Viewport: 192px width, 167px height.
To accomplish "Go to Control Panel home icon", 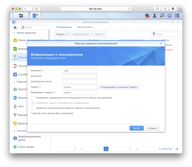I will point(15,27).
